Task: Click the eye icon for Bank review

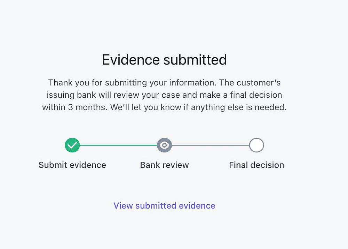Action: [x=164, y=145]
